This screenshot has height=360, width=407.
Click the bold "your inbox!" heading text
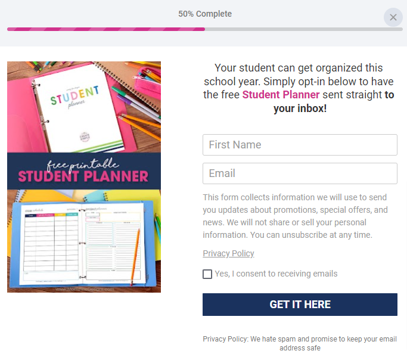coord(300,108)
